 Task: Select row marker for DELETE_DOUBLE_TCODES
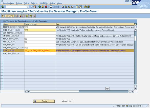coord(2,27)
